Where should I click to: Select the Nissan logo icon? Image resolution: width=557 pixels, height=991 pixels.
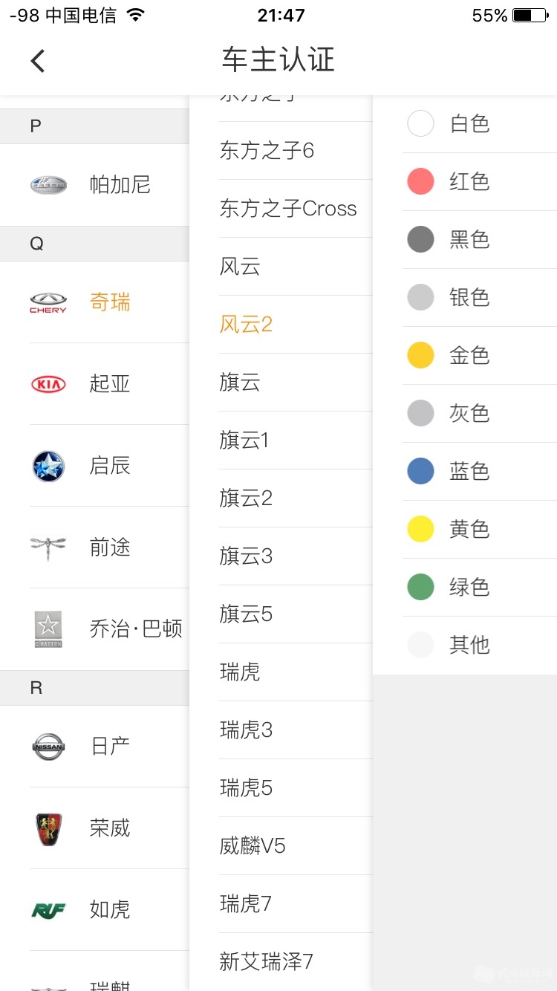tap(48, 747)
